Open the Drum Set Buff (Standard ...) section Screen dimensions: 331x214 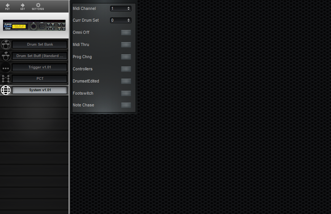[x=40, y=56]
